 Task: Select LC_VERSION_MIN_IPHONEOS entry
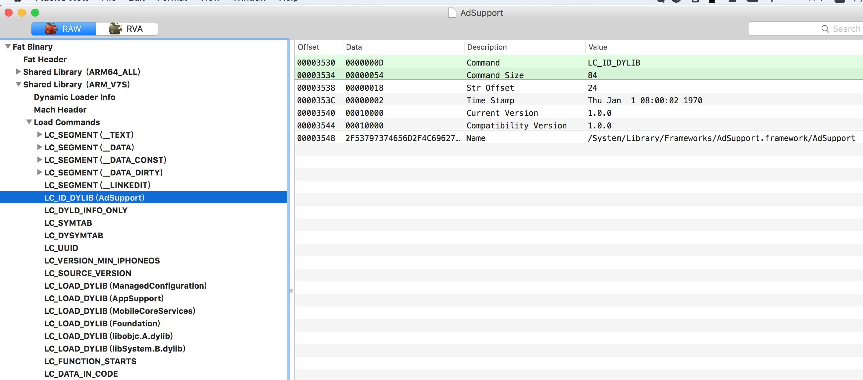(x=102, y=261)
